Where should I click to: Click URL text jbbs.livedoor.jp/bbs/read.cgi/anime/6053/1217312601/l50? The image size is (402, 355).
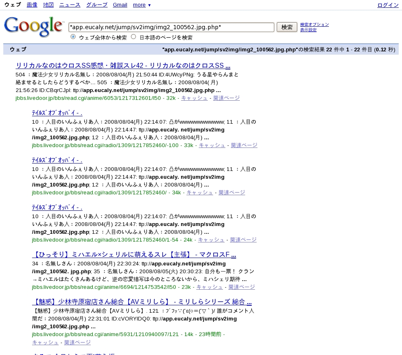pyautogui.click(x=88, y=98)
